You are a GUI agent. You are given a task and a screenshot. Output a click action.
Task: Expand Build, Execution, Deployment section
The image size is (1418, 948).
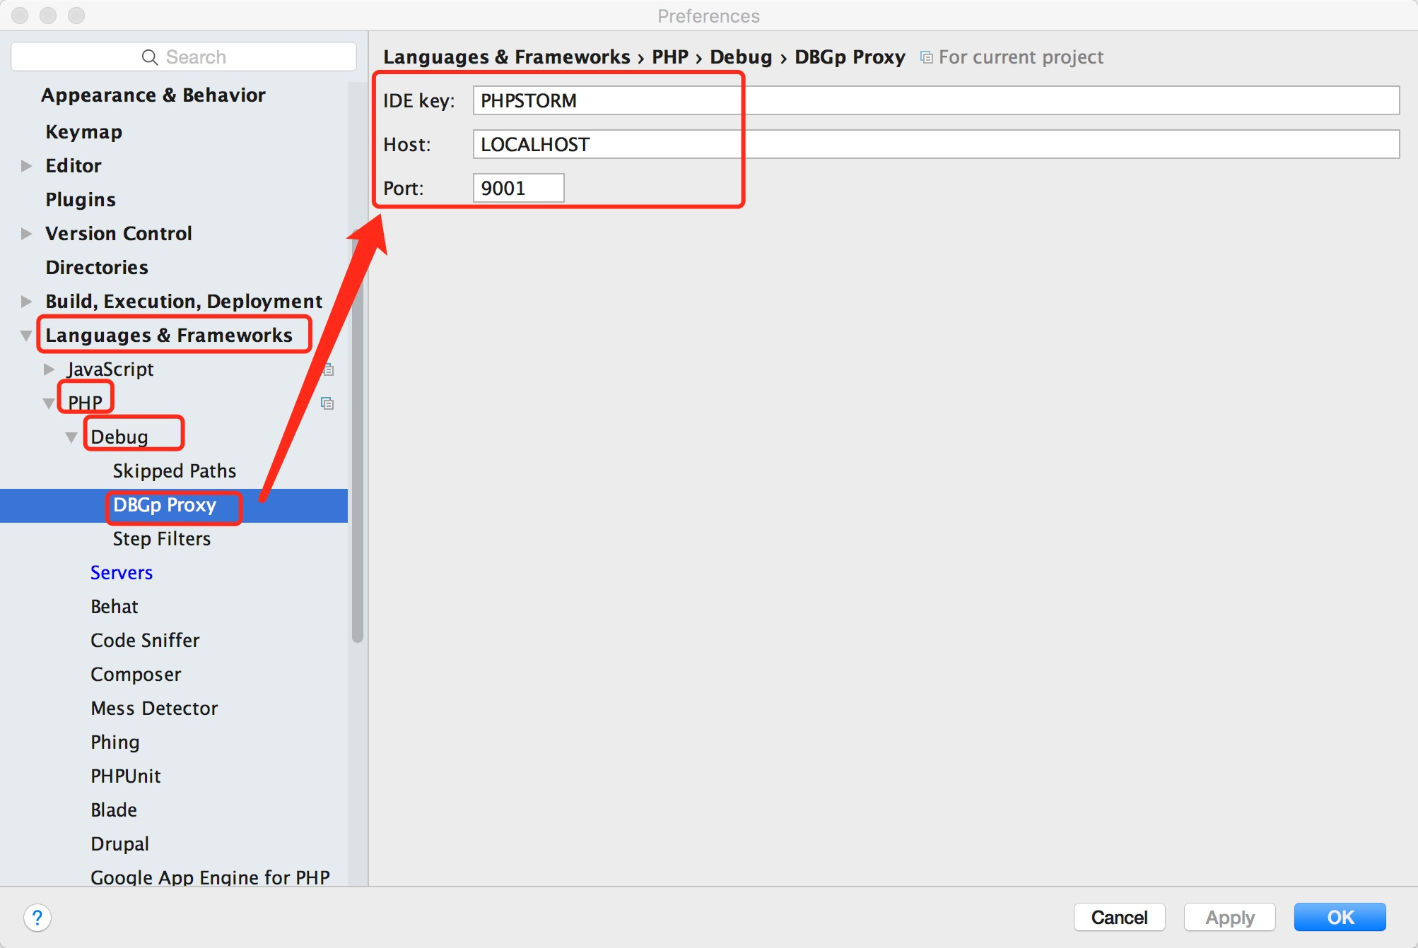26,302
